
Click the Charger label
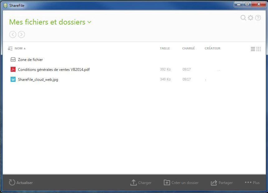click(x=145, y=183)
